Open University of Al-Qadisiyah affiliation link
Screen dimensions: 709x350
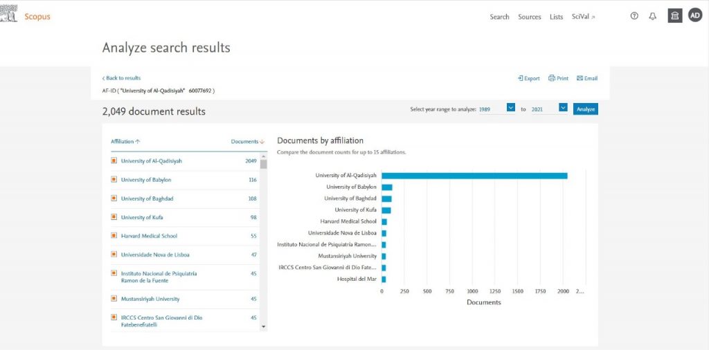click(152, 160)
